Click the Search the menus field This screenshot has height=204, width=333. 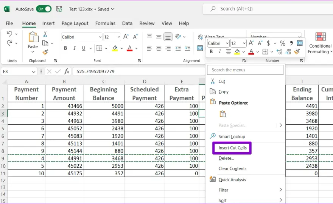(x=245, y=70)
